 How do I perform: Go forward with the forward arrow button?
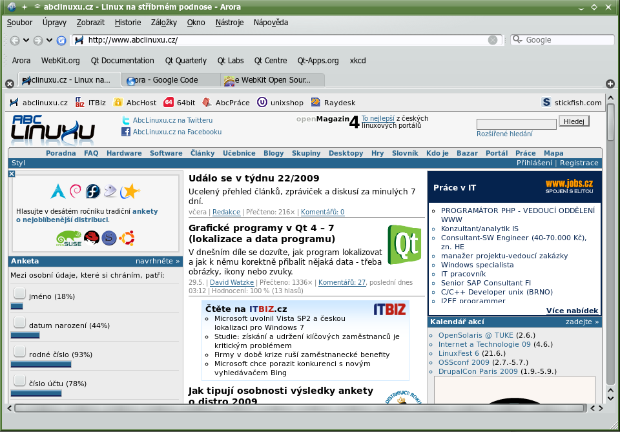point(38,40)
